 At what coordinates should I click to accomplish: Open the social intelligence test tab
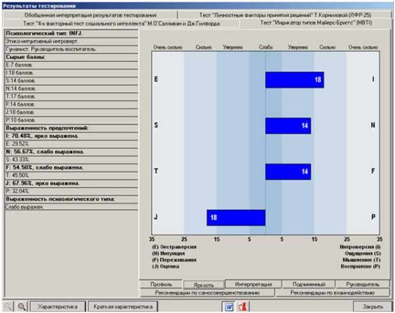tap(121, 24)
